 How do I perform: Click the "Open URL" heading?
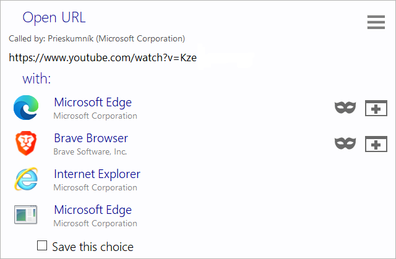click(54, 17)
